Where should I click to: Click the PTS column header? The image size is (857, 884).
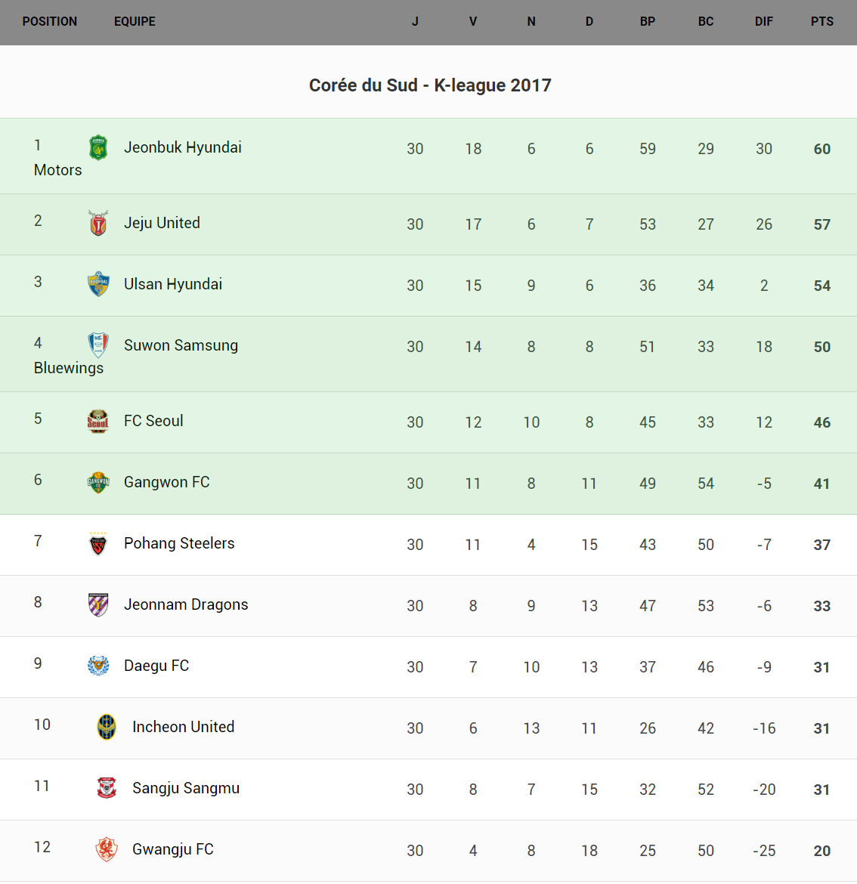(x=821, y=22)
